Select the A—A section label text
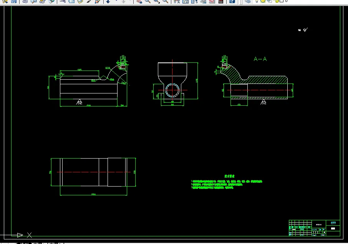348x244 pixels. [260, 59]
